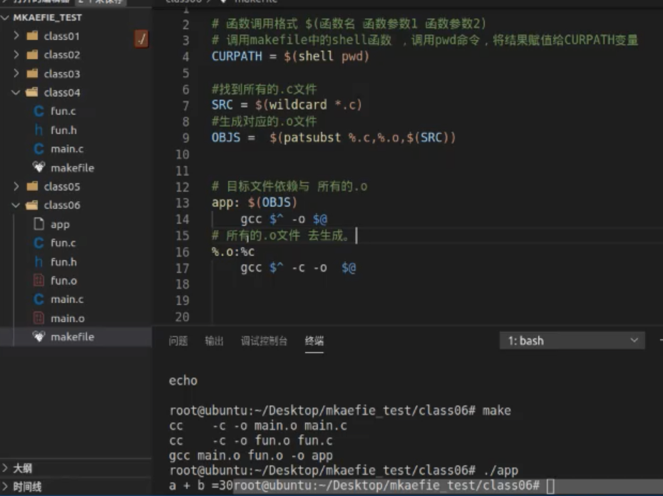
Task: Select the 终端 terminal tab
Action: pos(314,341)
